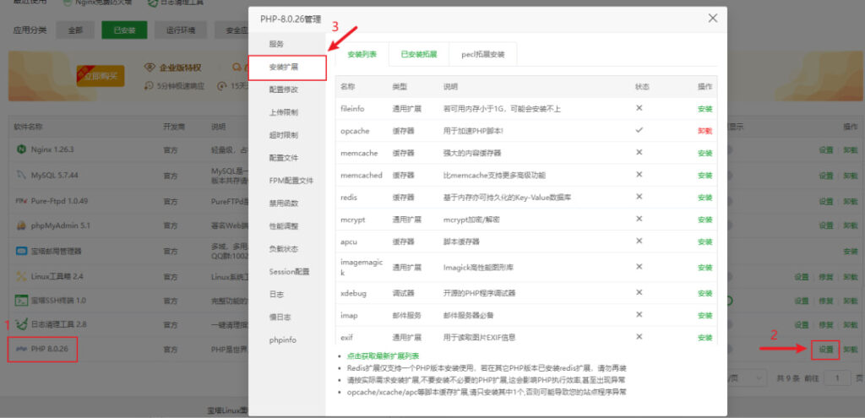
Task: Click 安装 for 宝塔邮局管理器 row
Action: coord(850,251)
